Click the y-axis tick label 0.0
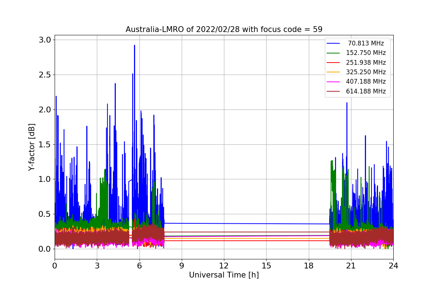The image size is (437, 291). (x=45, y=249)
